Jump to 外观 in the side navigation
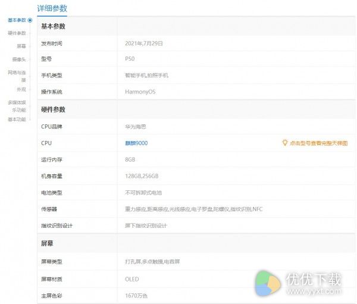 click(21, 89)
